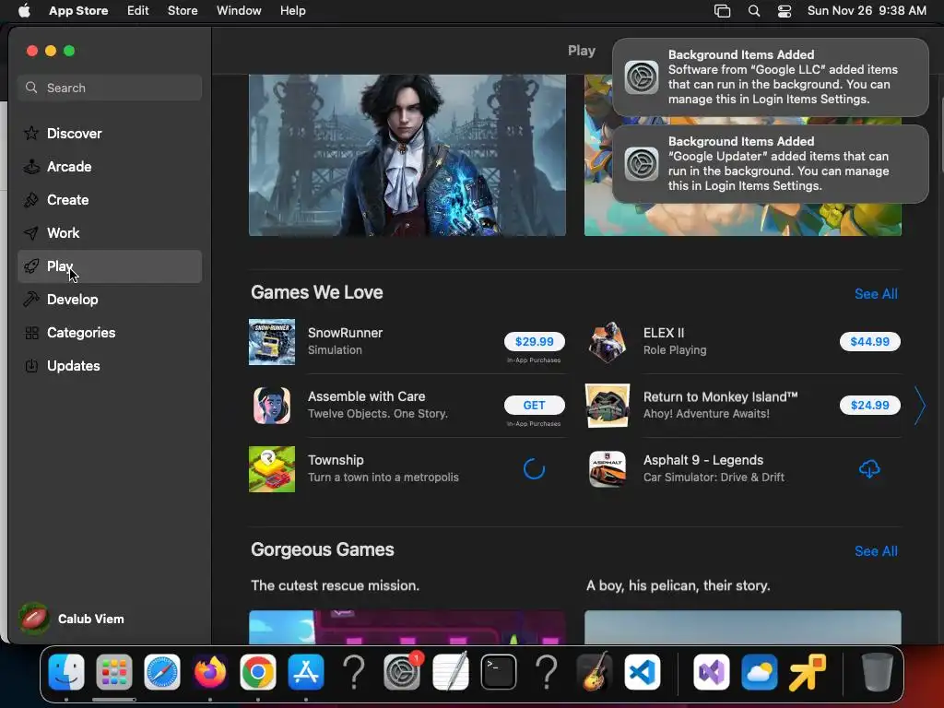This screenshot has height=708, width=944.
Task: Buy SnowRunner for $29.99
Action: 534,341
